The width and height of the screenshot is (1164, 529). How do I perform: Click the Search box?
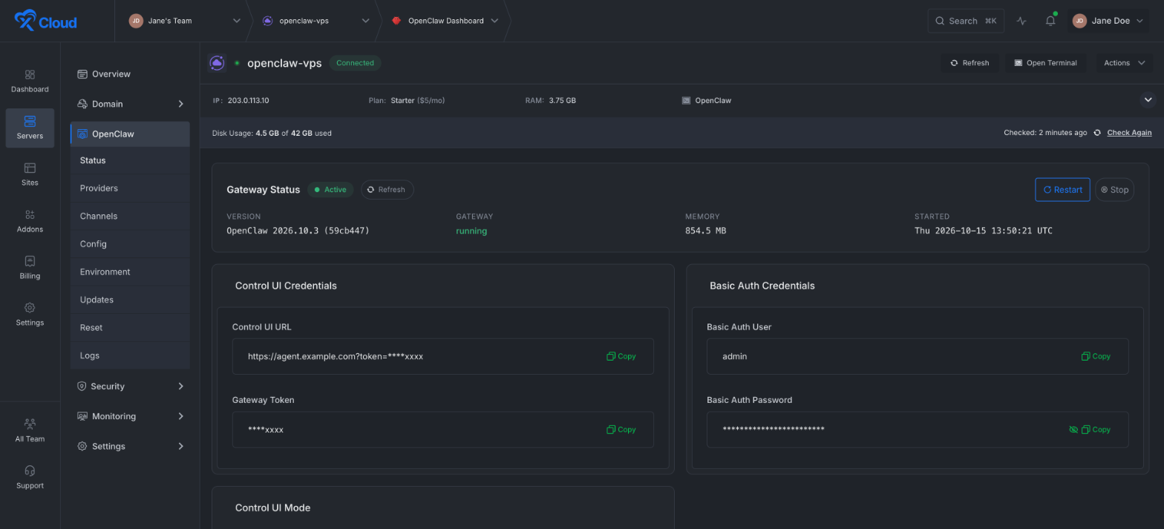tap(966, 21)
